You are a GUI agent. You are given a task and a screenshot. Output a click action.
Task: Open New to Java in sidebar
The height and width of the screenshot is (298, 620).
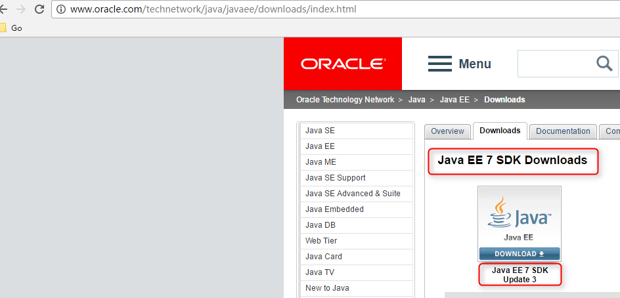pos(356,288)
